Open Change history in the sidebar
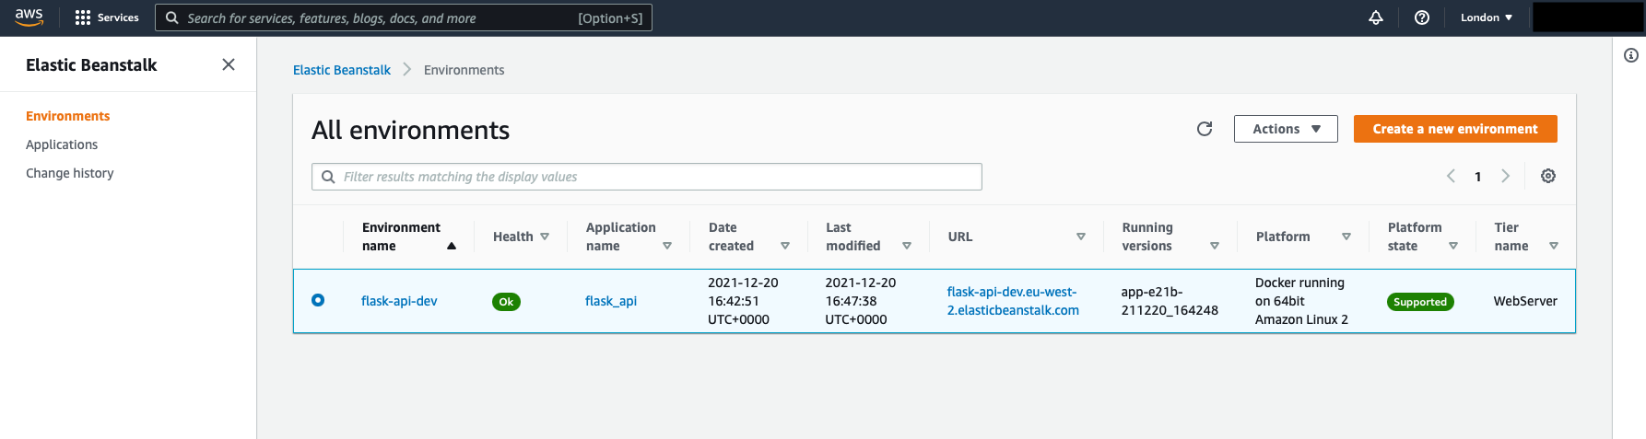 tap(70, 173)
